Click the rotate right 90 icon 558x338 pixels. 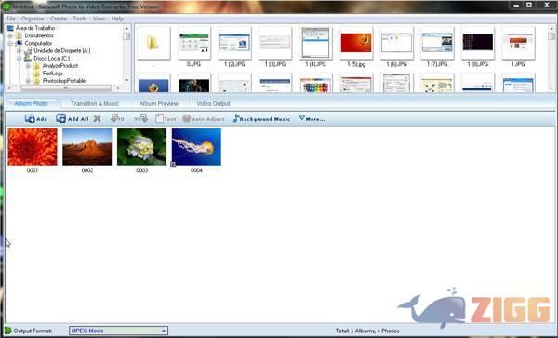click(x=141, y=119)
